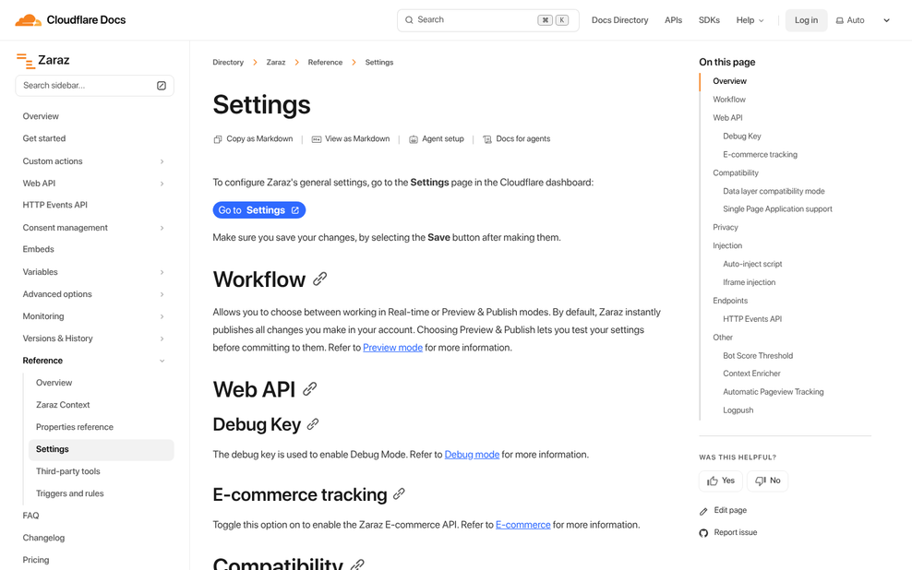Jump to Data layer compatibility mode section
The image size is (912, 570).
[x=774, y=191]
